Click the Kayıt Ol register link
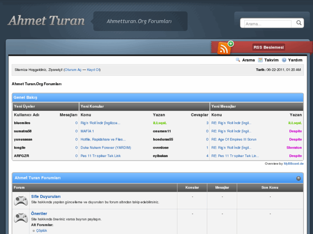 (x=93, y=70)
